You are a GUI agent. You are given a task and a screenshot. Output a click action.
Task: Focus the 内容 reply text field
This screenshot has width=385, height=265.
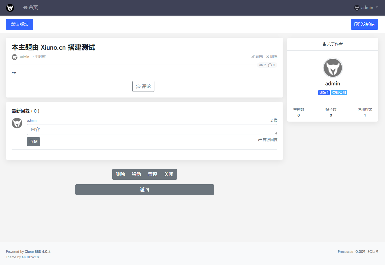coord(152,130)
